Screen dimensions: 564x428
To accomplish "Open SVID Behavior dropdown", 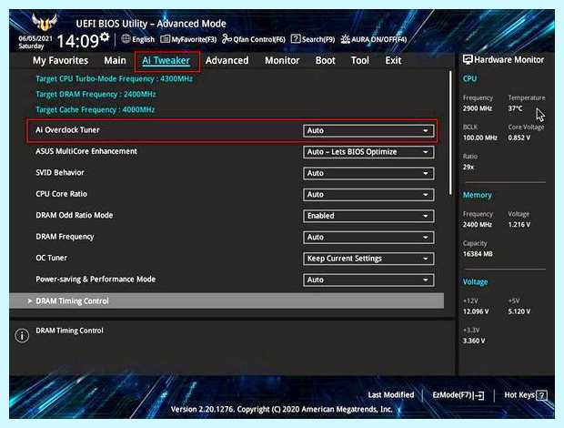I will (x=368, y=173).
